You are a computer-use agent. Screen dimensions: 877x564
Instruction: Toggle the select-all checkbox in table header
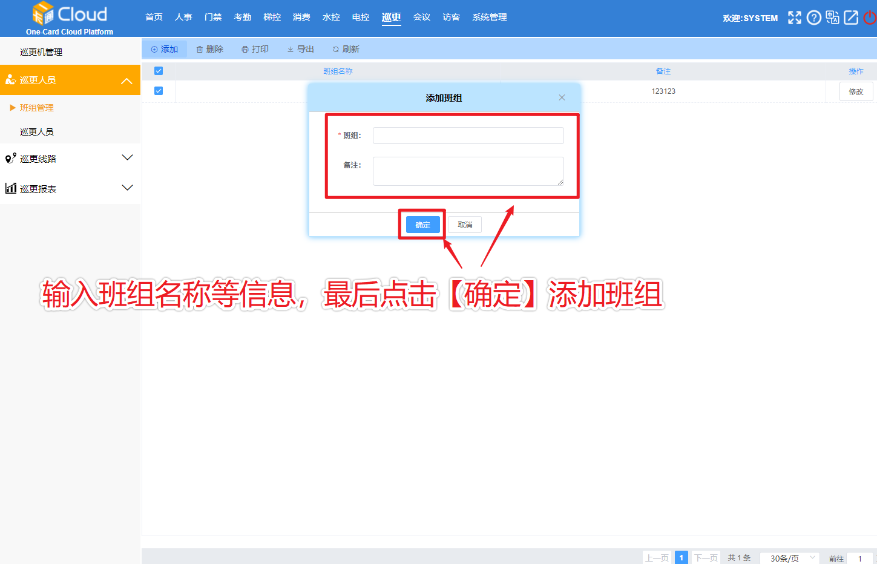(x=159, y=71)
